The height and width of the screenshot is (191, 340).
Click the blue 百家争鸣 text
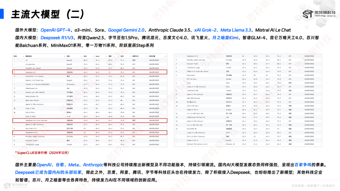303,165
